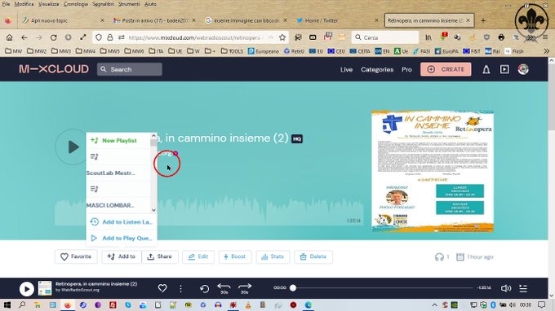Image resolution: width=555 pixels, height=311 pixels.
Task: Select Add to Play Queue
Action: click(x=122, y=238)
